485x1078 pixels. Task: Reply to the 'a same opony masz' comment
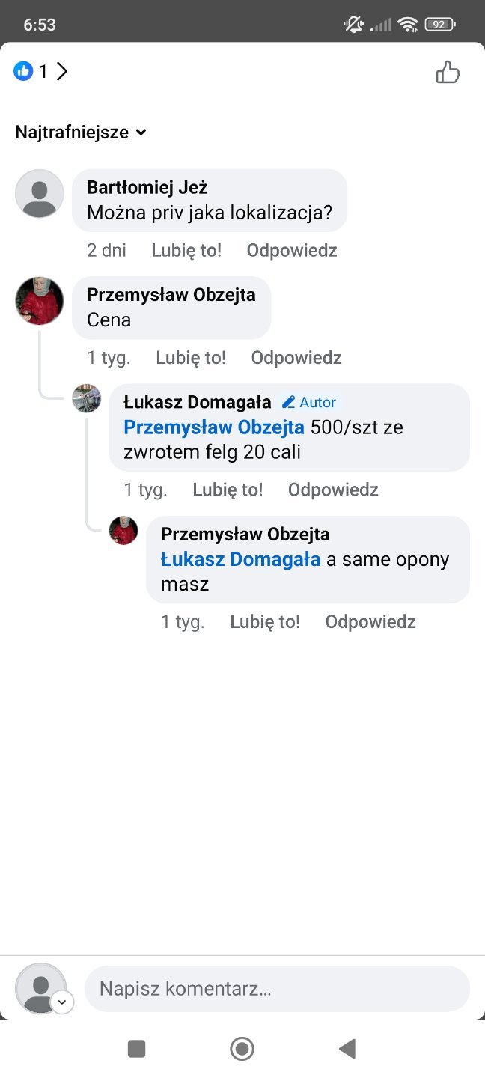(x=370, y=622)
